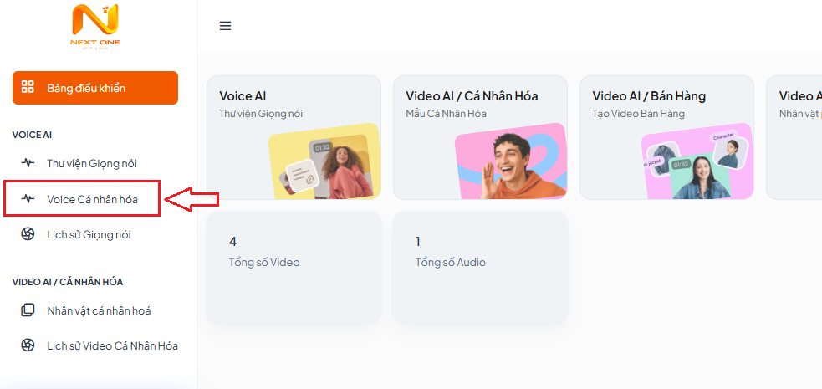Open the Bảng điều khiển dashboard button

pos(95,88)
